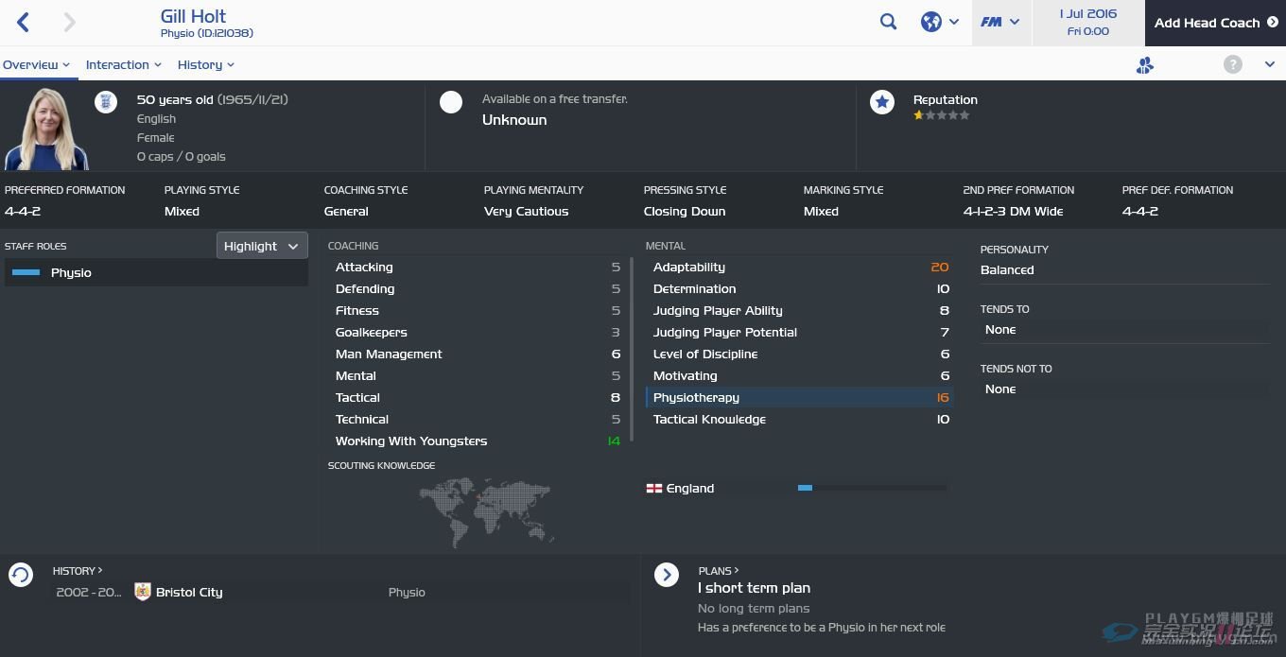Click the staff comparison icon near help
Viewport: 1286px width, 657px height.
(x=1145, y=65)
